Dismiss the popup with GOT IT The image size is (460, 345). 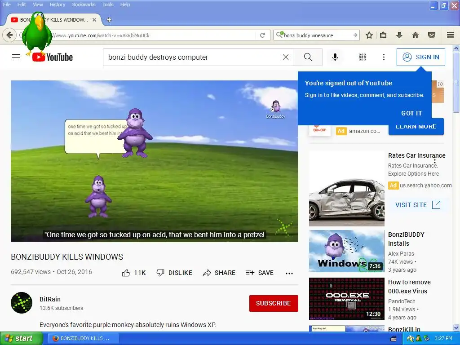point(411,113)
